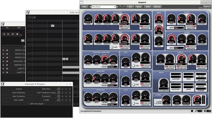Screen dimensions: 212x118
Task: Remove the mda Dynamics plugin
Action: pos(70,96)
